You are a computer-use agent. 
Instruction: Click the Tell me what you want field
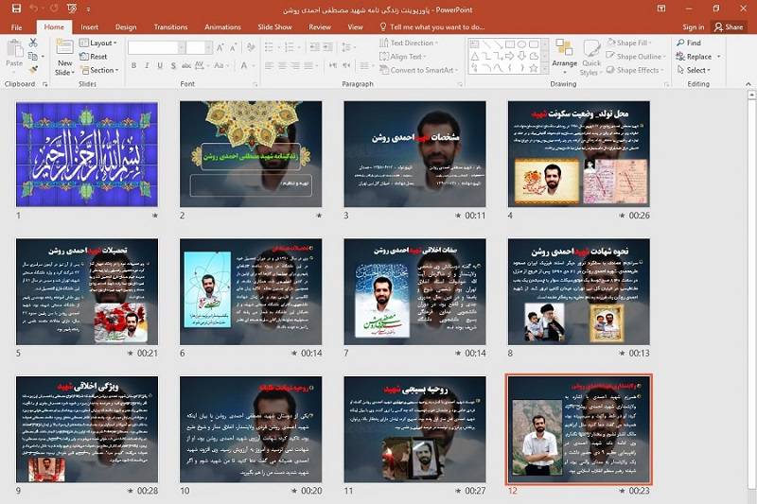coord(437,27)
